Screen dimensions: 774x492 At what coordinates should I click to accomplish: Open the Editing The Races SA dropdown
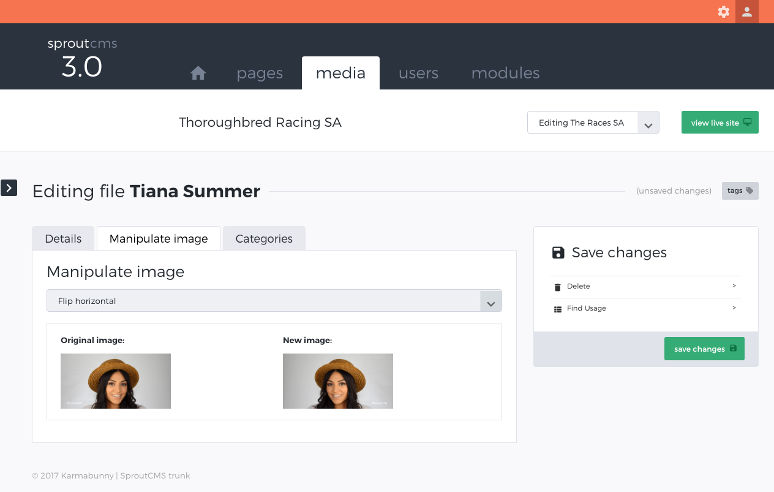coord(593,123)
